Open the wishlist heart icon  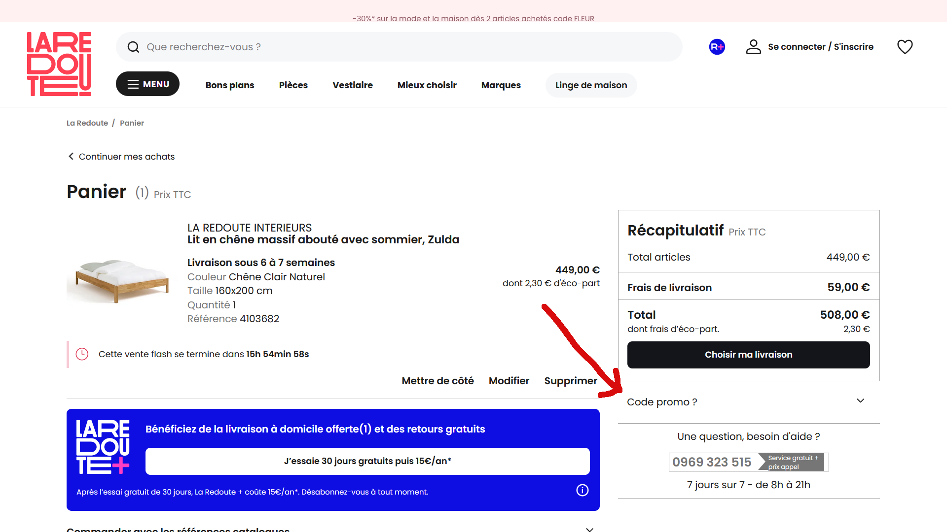tap(905, 47)
